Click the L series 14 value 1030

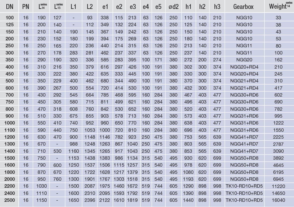(x=42, y=186)
